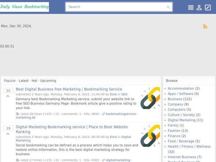Browse the Finance category

click(174, 136)
